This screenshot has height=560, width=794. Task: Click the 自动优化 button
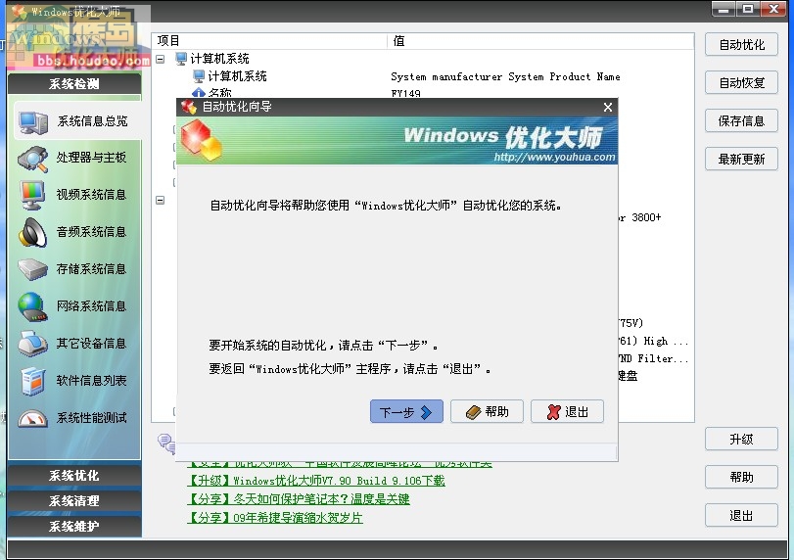tap(741, 45)
